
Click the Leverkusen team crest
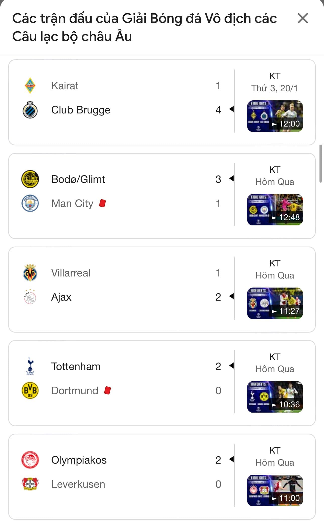pyautogui.click(x=30, y=484)
